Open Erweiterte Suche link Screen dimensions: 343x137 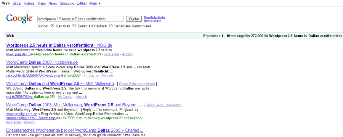(155, 17)
